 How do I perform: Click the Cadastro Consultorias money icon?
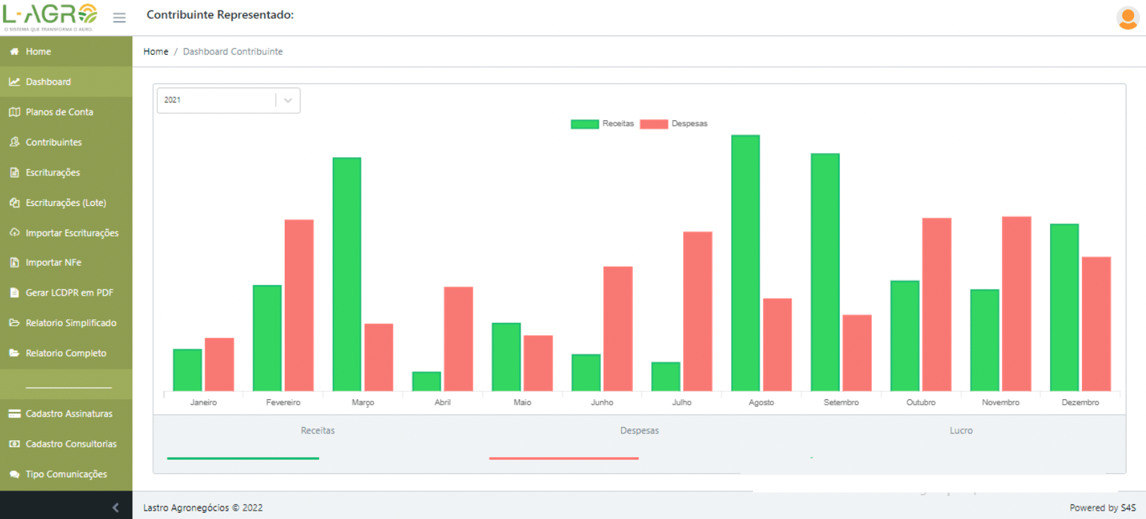coord(14,444)
